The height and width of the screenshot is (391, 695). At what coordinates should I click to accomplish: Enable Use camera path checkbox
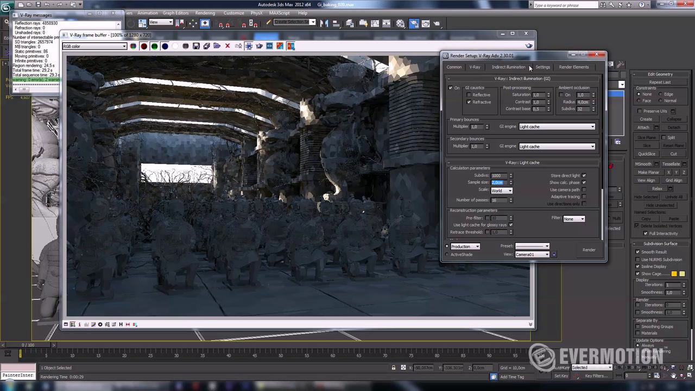[584, 190]
